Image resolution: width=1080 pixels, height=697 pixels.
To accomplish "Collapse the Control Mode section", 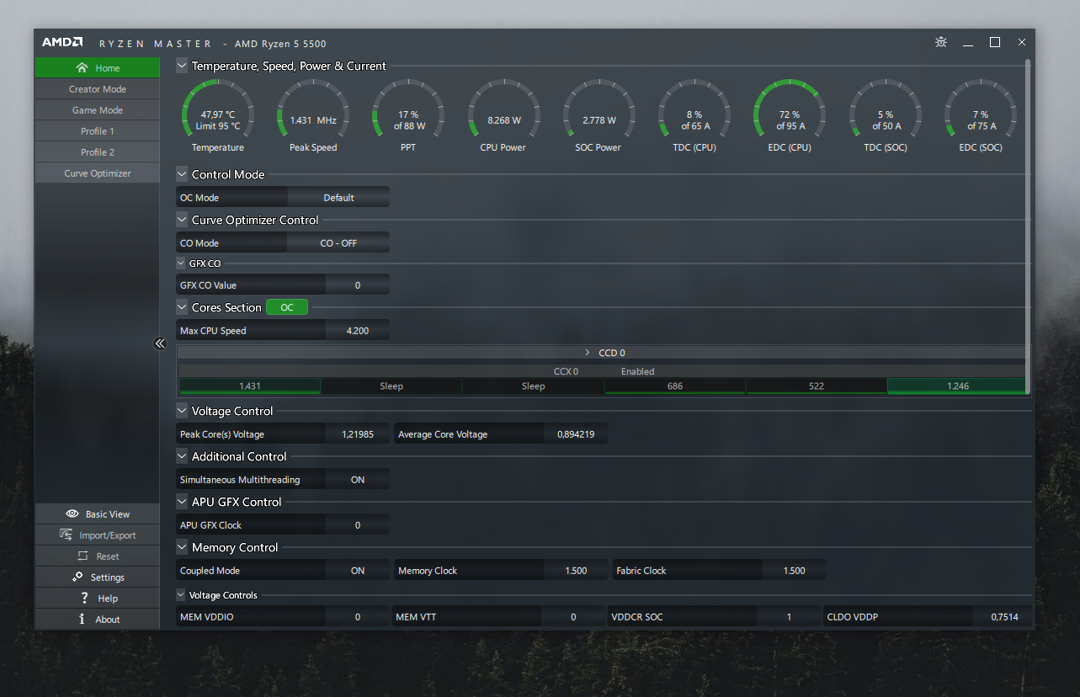I will (x=182, y=174).
